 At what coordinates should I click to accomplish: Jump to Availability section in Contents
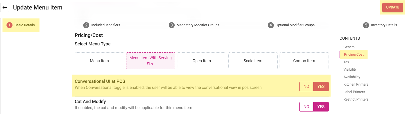pyautogui.click(x=352, y=77)
